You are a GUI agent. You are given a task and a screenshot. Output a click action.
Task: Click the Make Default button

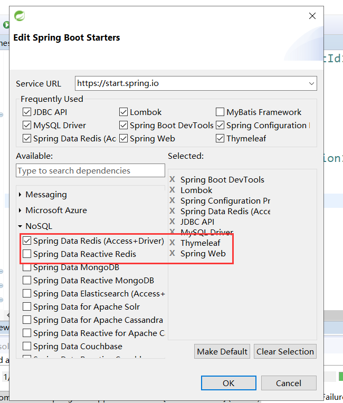click(x=222, y=351)
